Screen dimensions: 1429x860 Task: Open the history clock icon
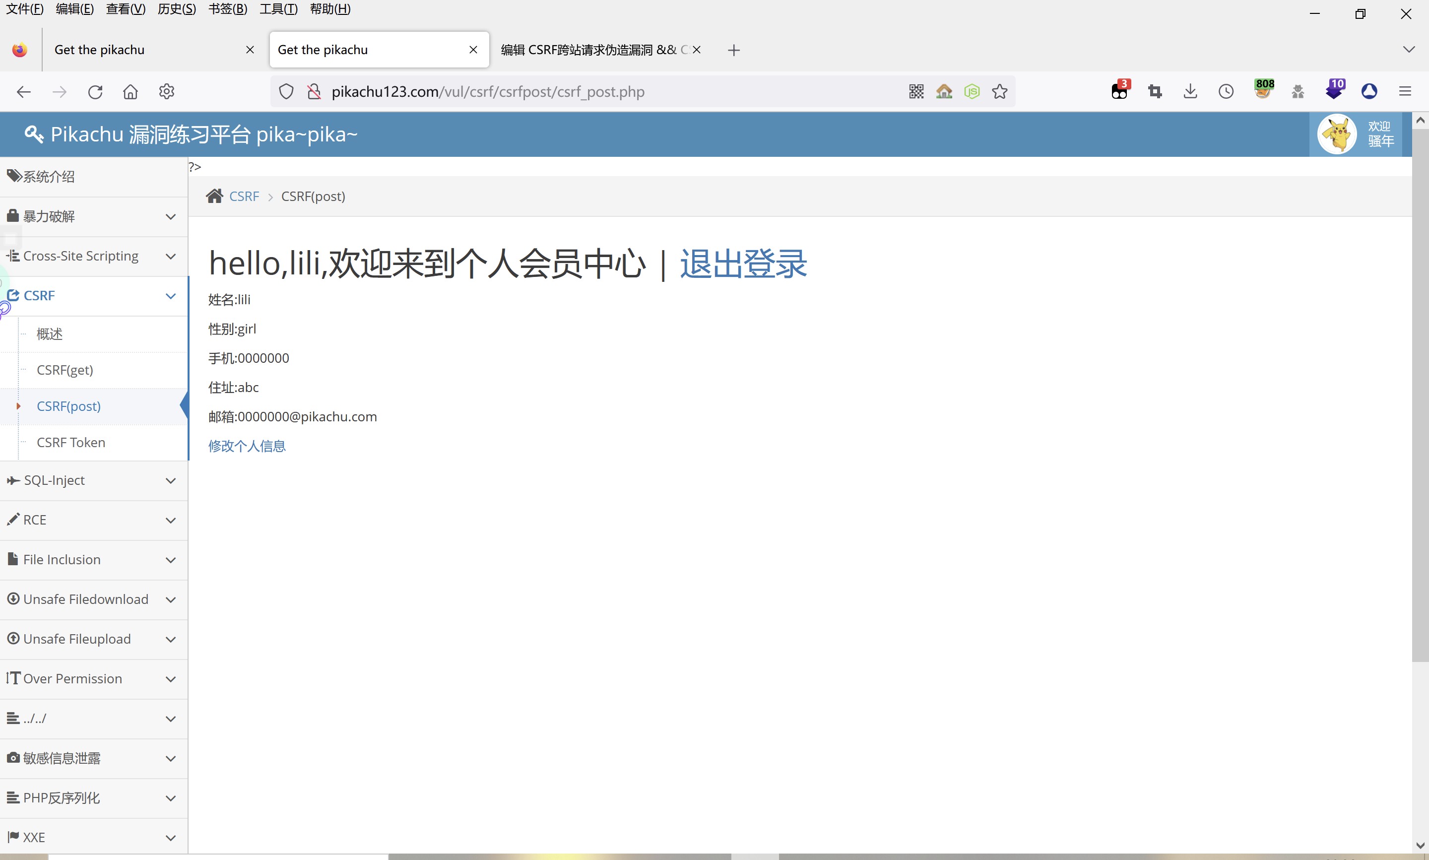[1226, 92]
